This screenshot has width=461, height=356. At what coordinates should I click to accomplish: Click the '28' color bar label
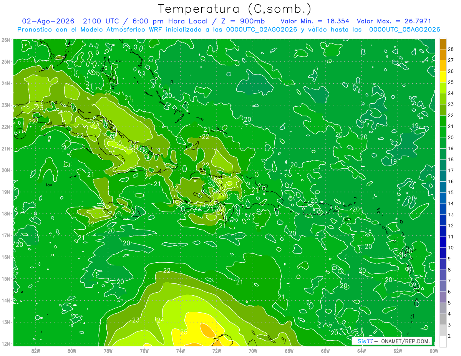[x=451, y=49]
